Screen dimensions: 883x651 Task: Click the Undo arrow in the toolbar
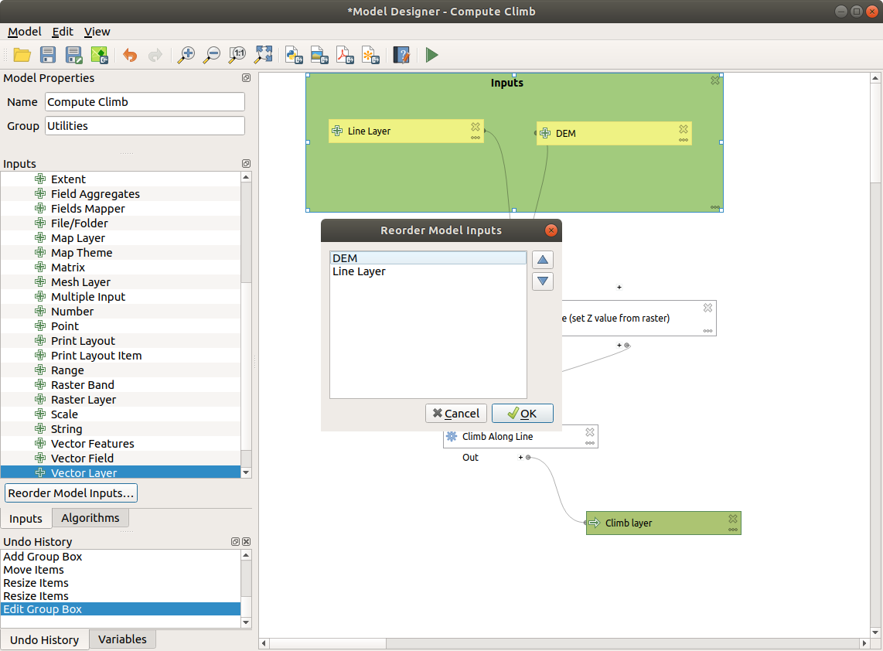(x=130, y=55)
